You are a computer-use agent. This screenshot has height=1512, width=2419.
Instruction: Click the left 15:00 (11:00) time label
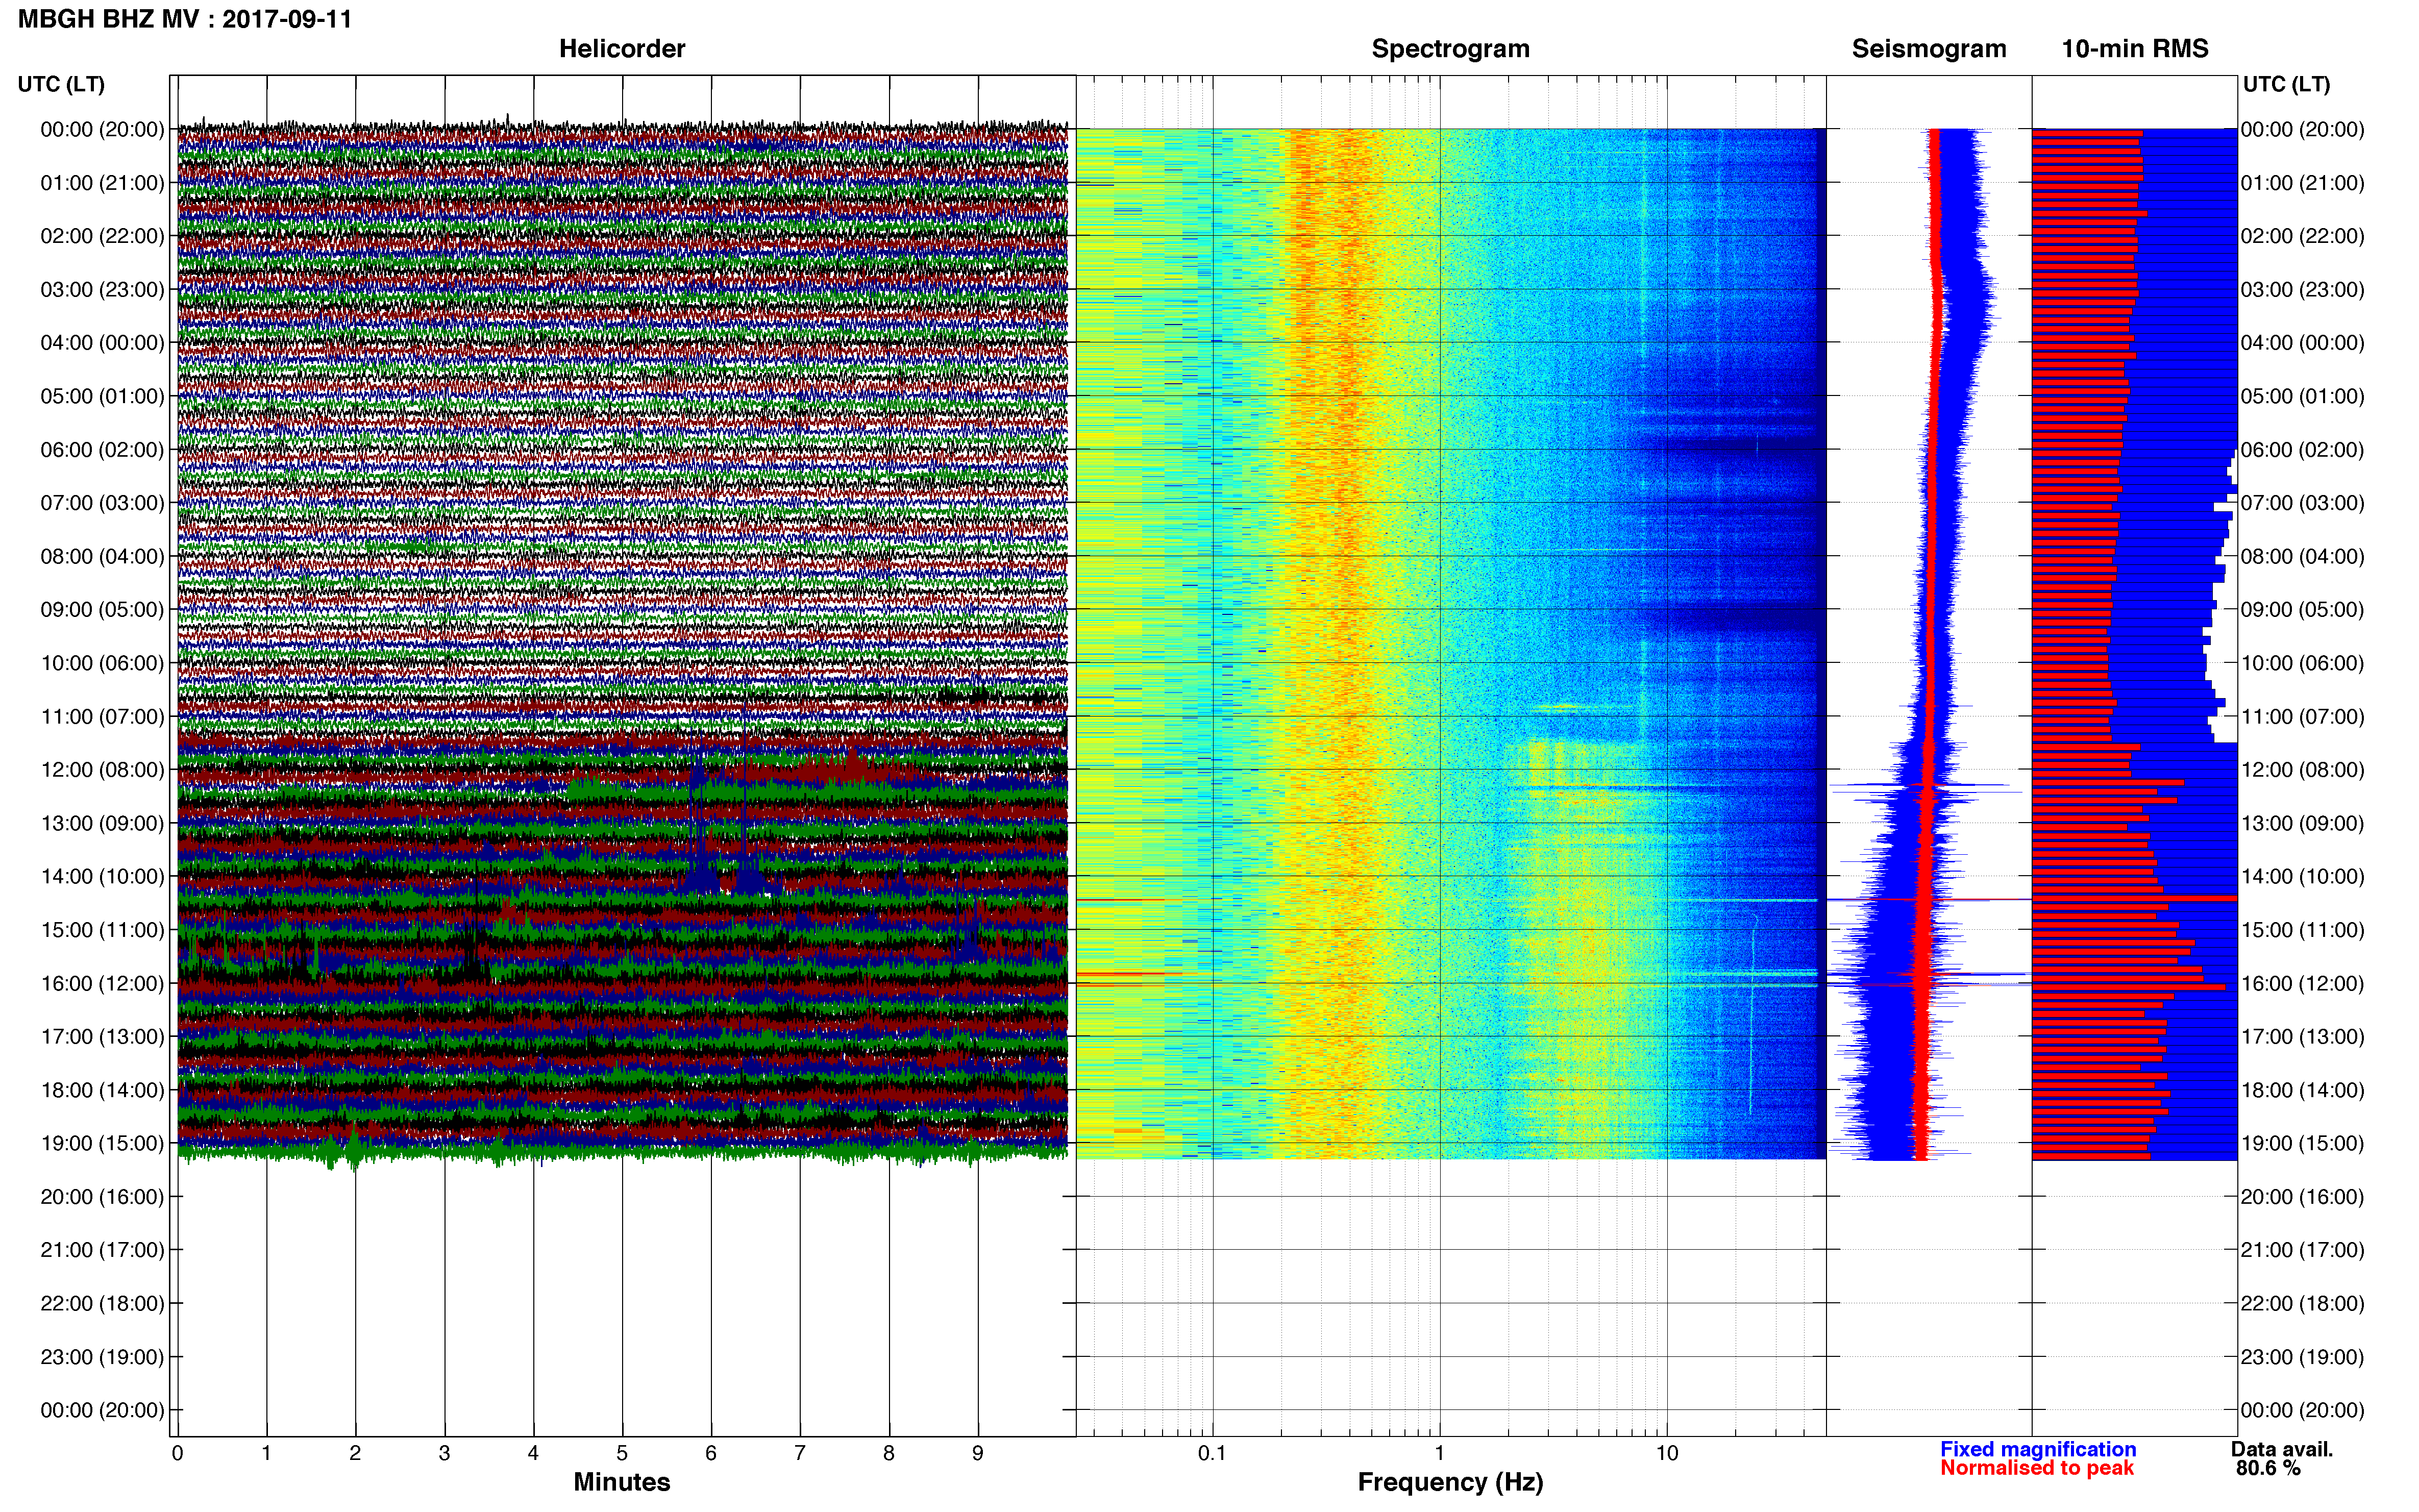pos(102,930)
